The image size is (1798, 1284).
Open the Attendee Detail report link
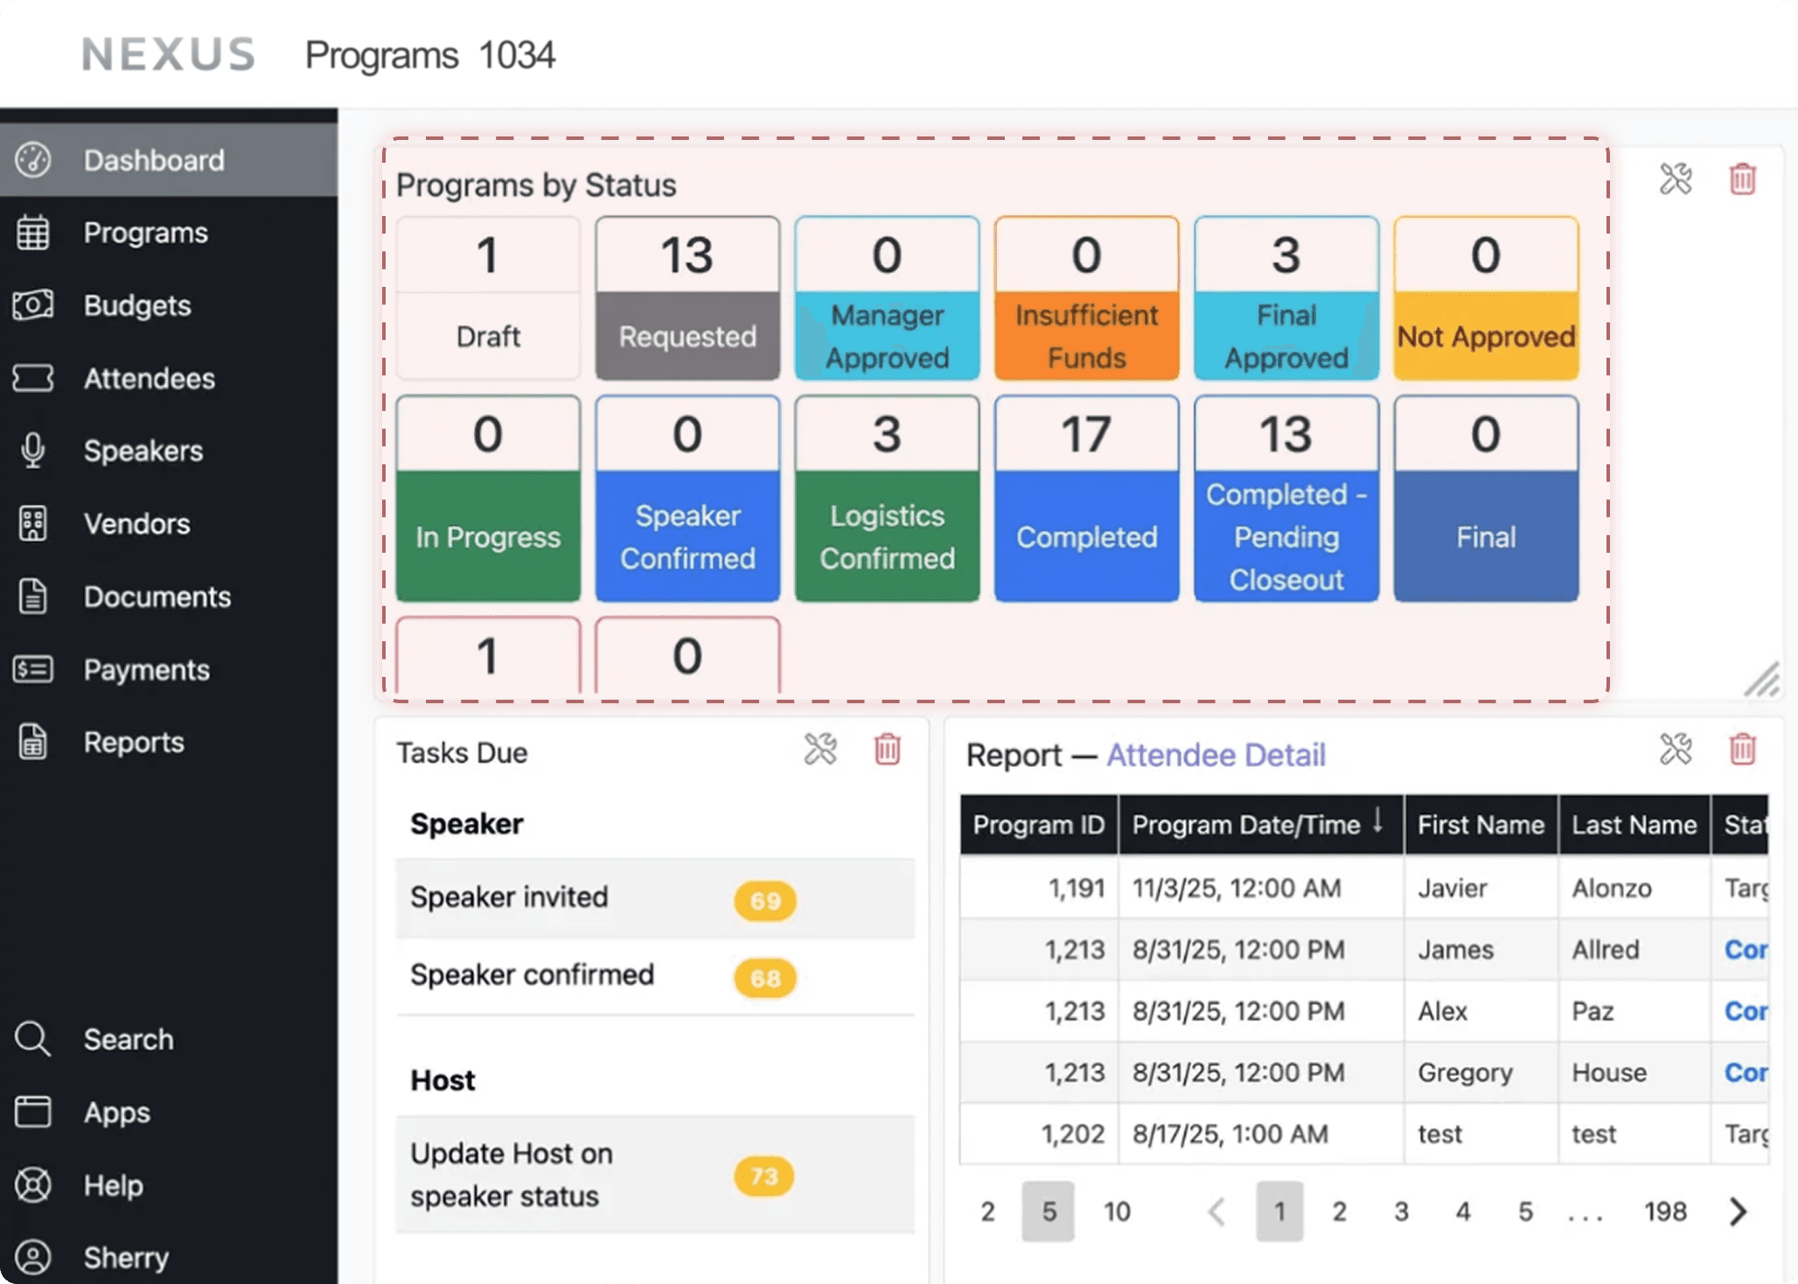point(1216,755)
